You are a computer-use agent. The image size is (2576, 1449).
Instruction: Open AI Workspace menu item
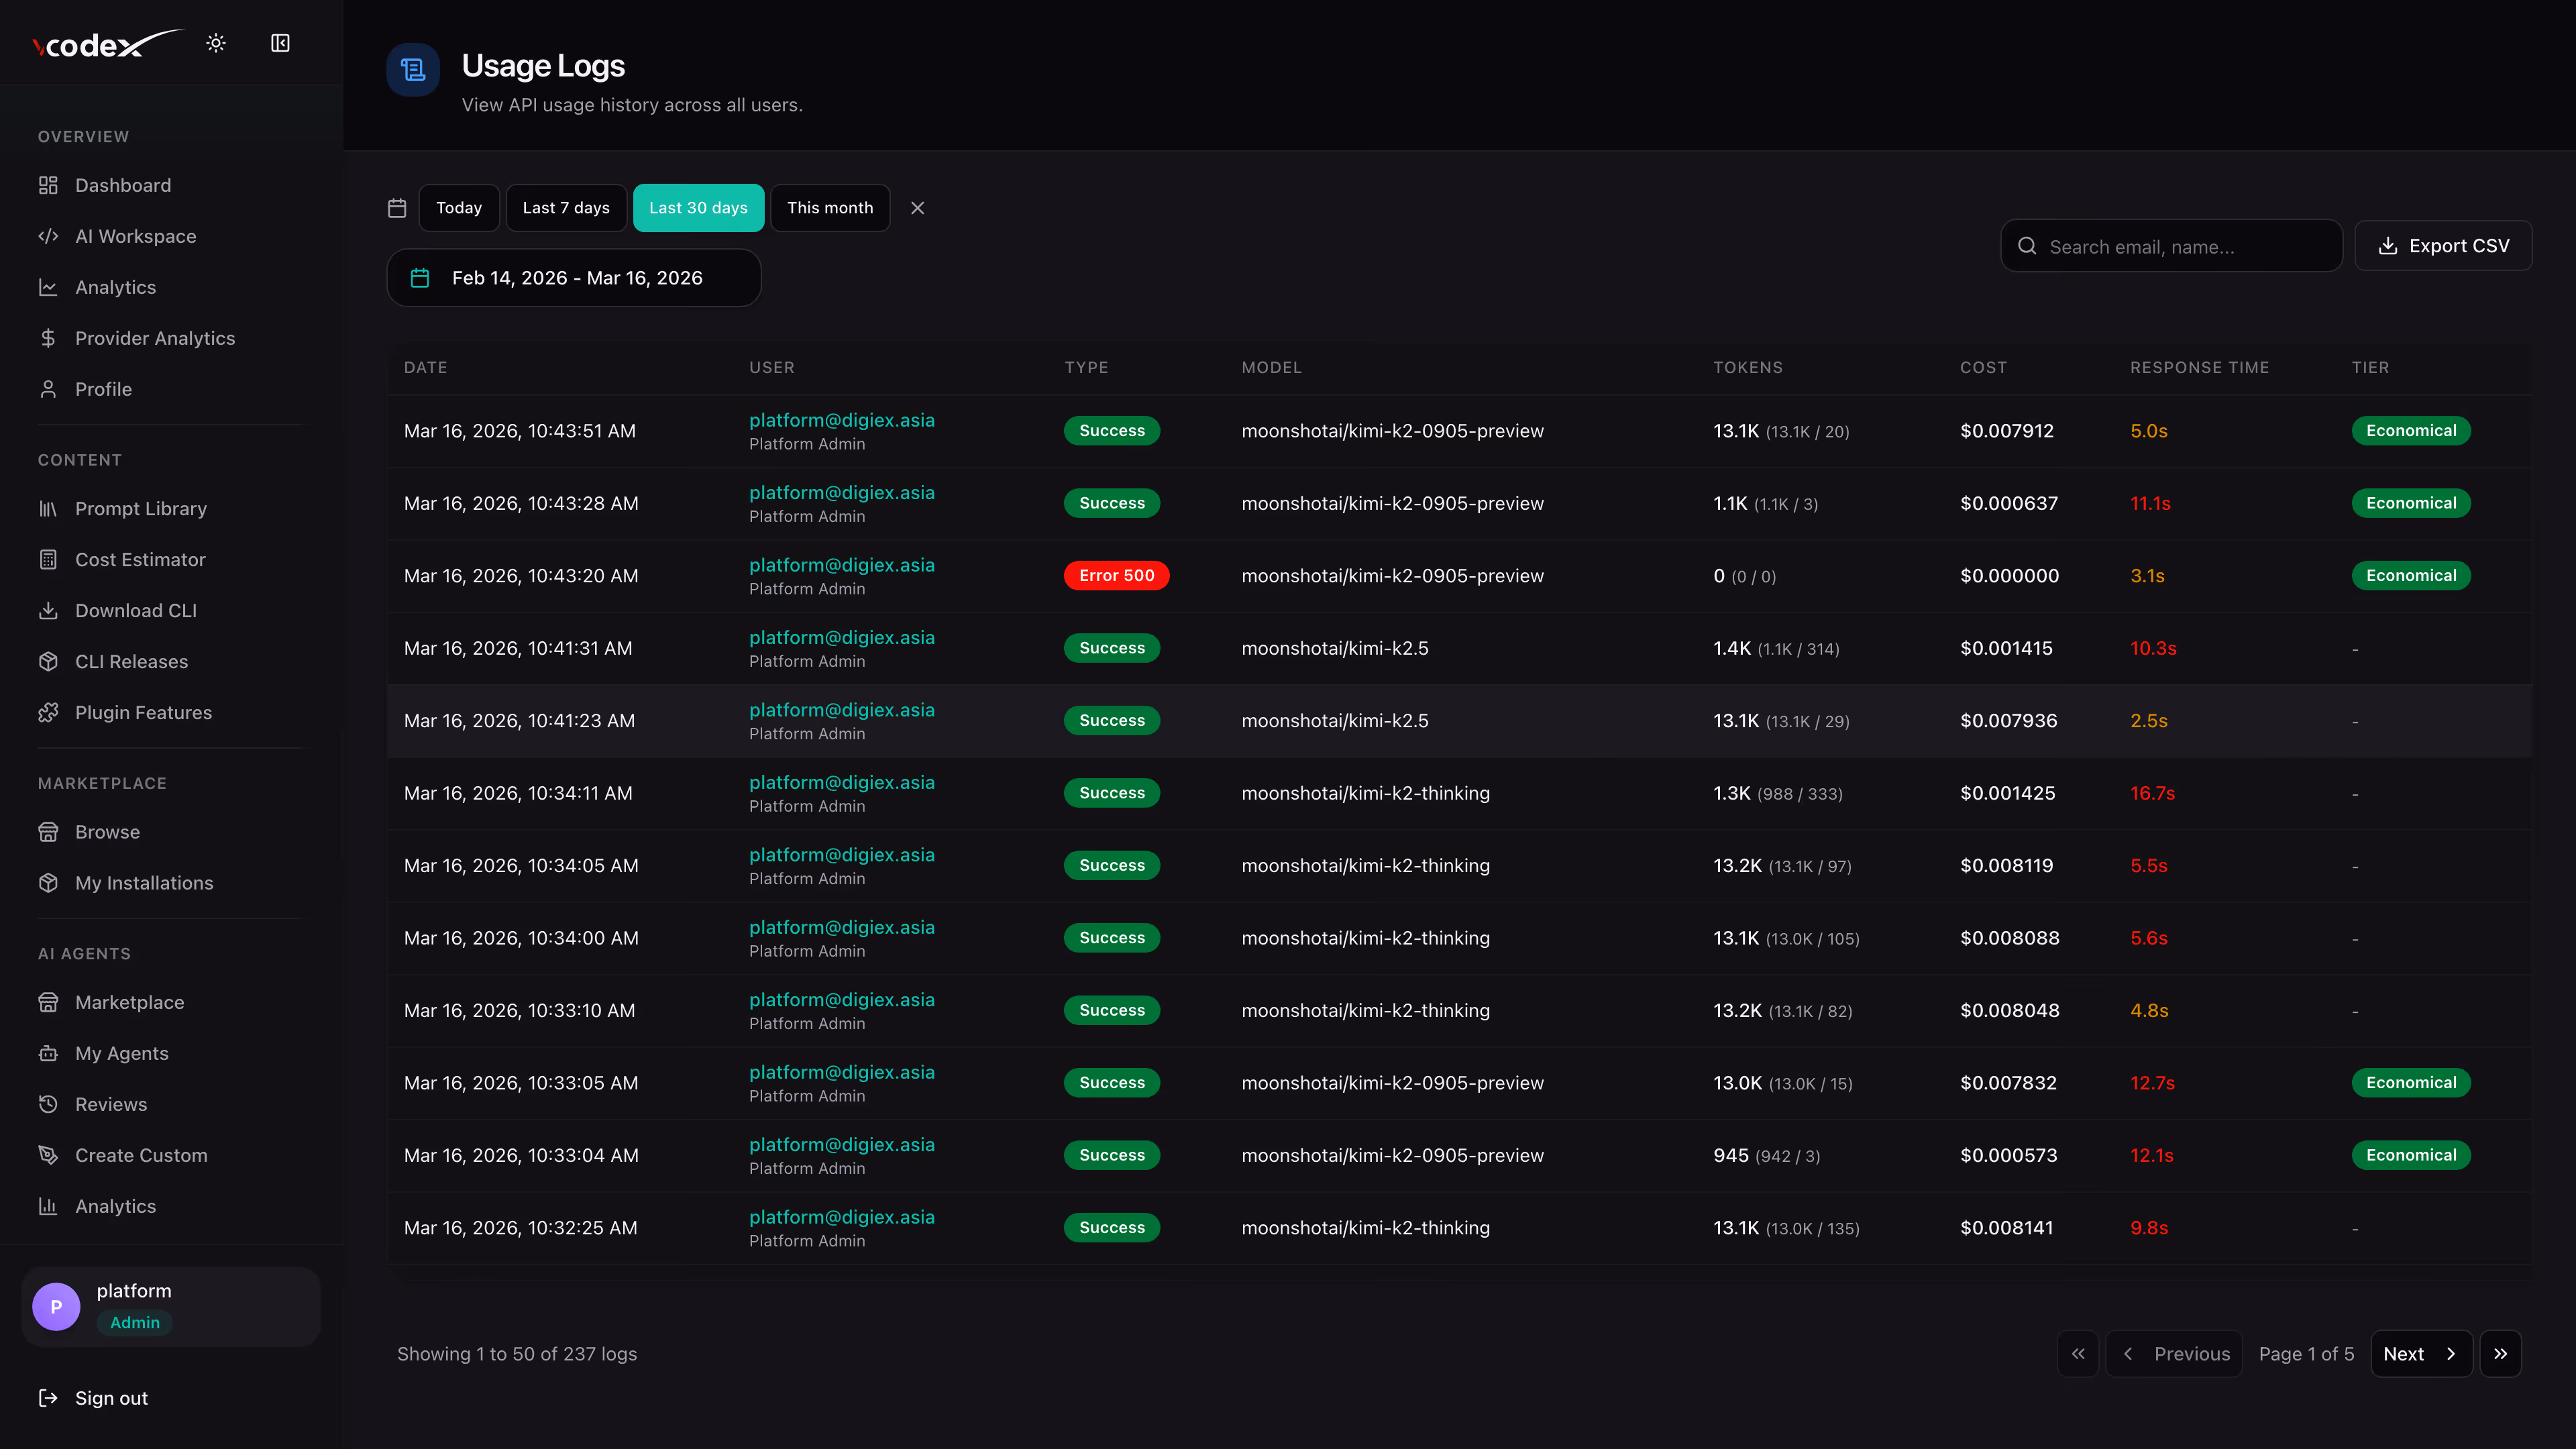click(x=135, y=236)
